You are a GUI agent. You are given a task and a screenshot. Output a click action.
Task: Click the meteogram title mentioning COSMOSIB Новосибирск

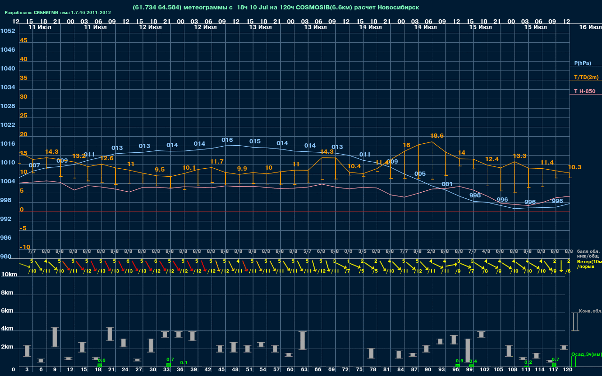(x=276, y=8)
